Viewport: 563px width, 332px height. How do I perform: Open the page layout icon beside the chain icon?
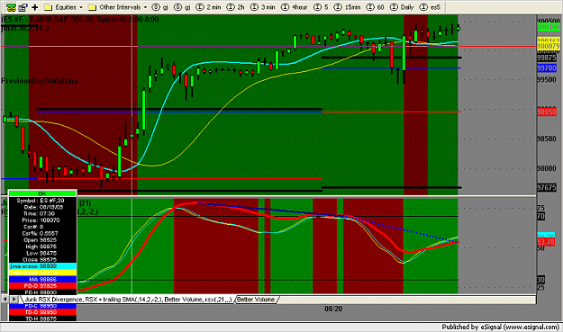point(23,7)
